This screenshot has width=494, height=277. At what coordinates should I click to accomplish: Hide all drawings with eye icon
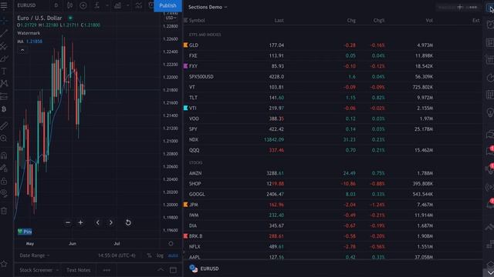point(4,193)
